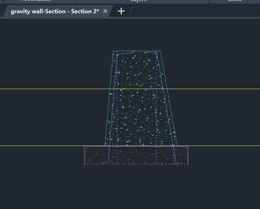Click empty drawing area below the footing
This screenshot has height=209, width=260.
[136, 189]
